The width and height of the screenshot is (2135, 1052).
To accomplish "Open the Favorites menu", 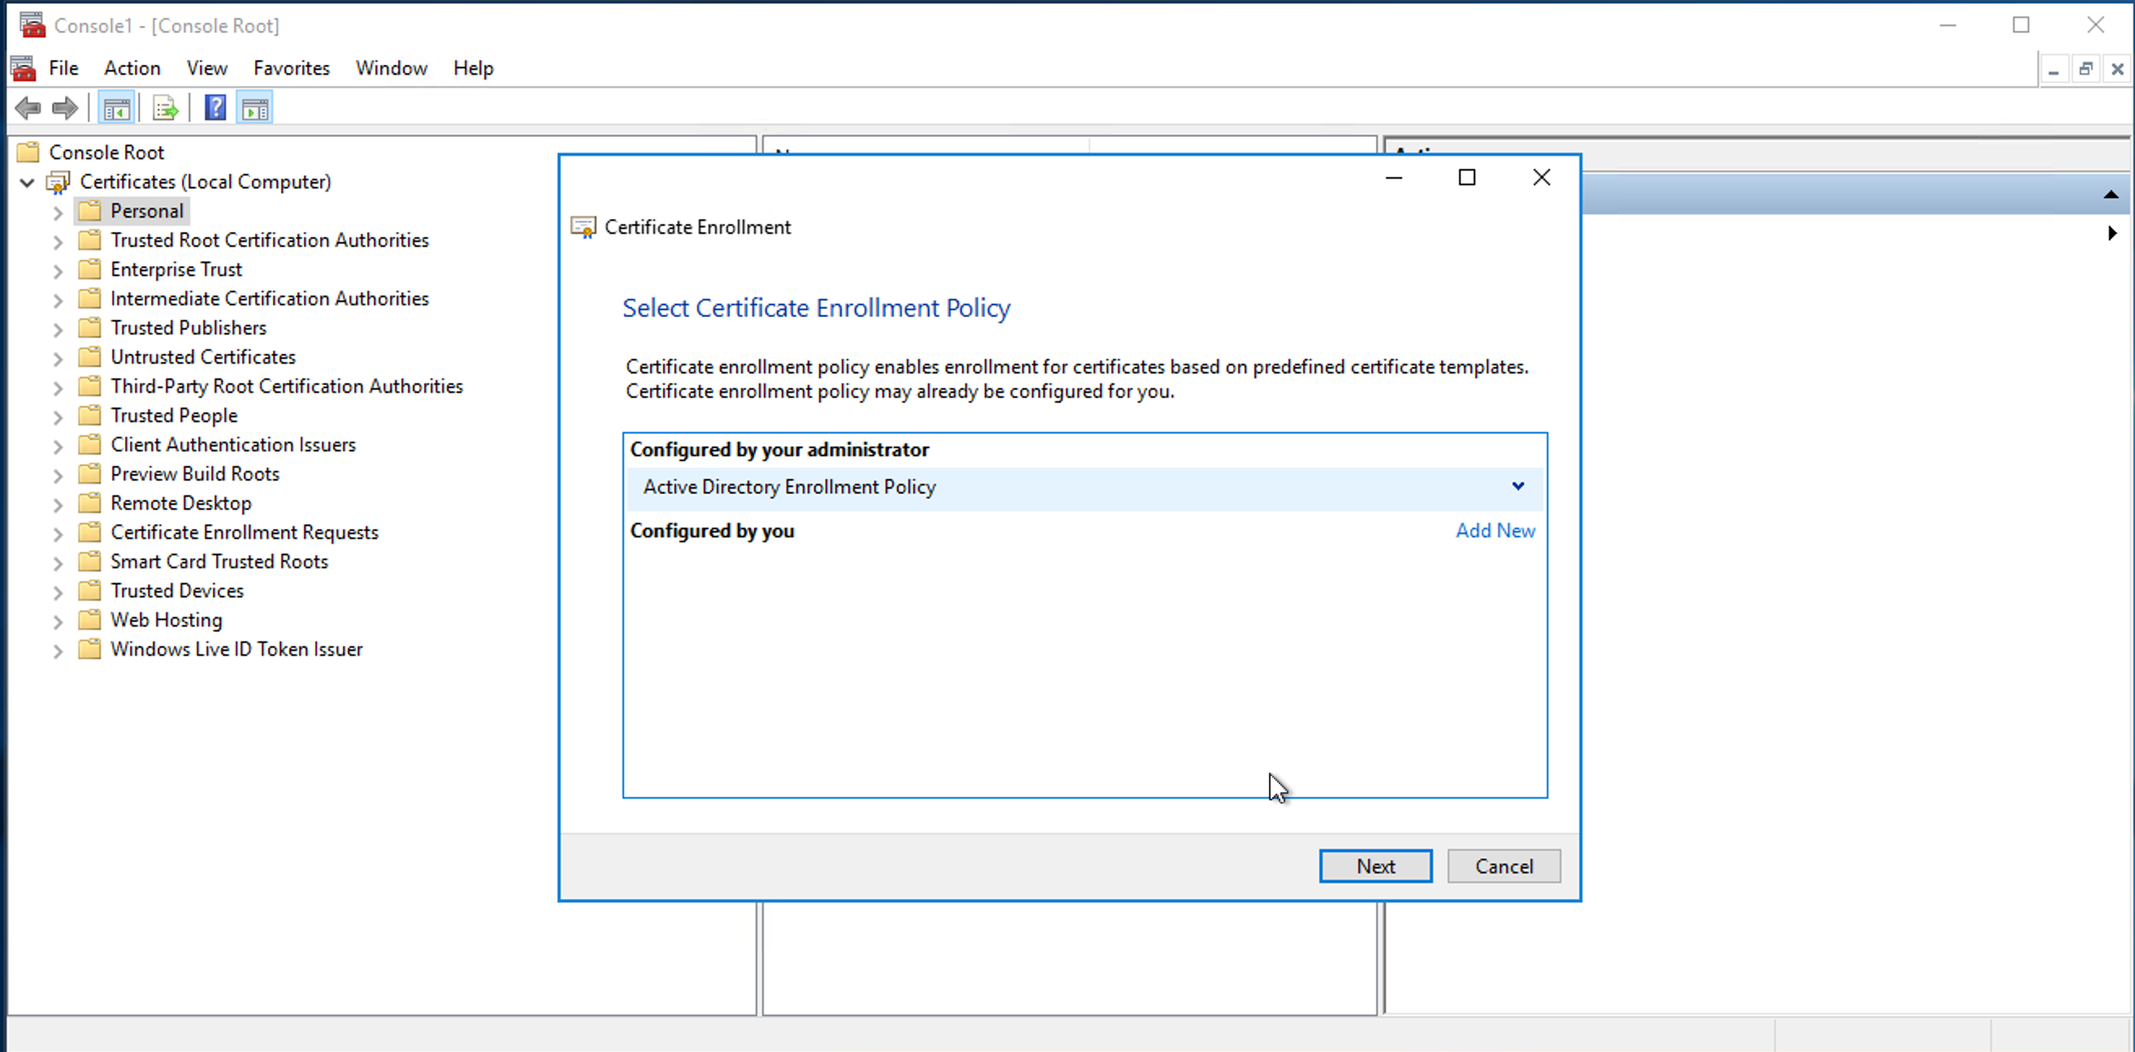I will pos(291,68).
